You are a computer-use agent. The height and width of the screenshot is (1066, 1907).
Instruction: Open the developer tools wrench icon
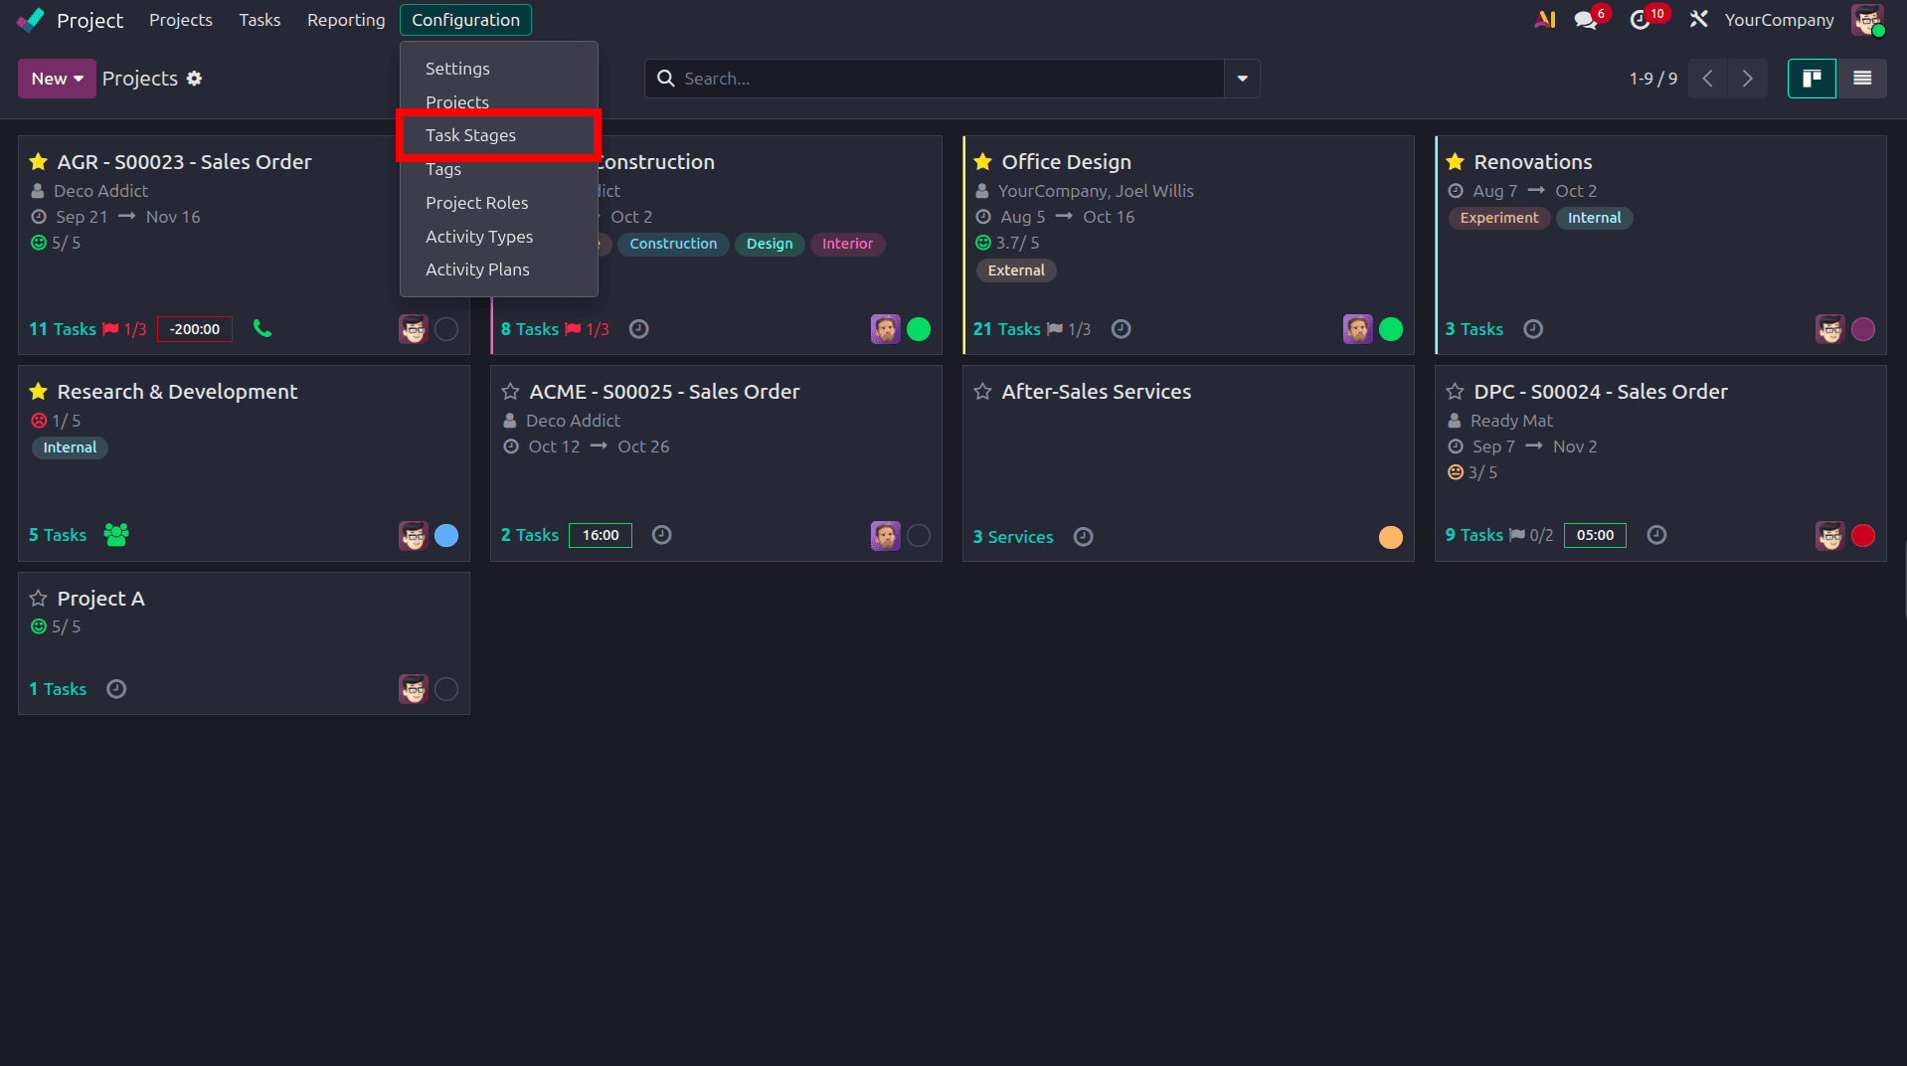[x=1698, y=19]
